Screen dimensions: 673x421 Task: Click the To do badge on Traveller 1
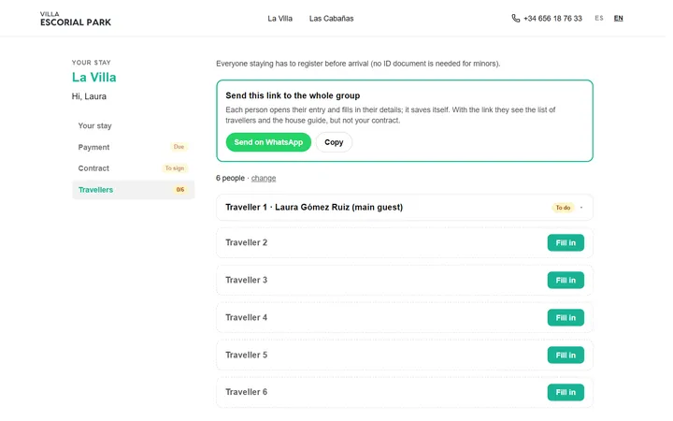point(563,208)
